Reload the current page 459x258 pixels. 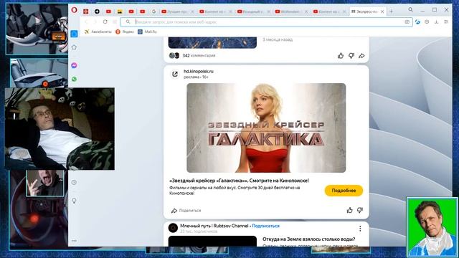click(x=105, y=21)
